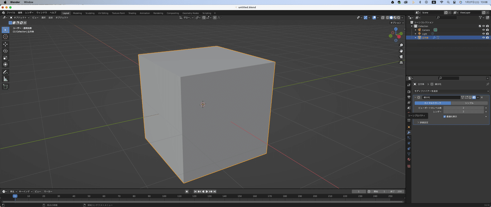491x207 pixels.
Task: Click the Blender logo menu icon
Action: 4,13
